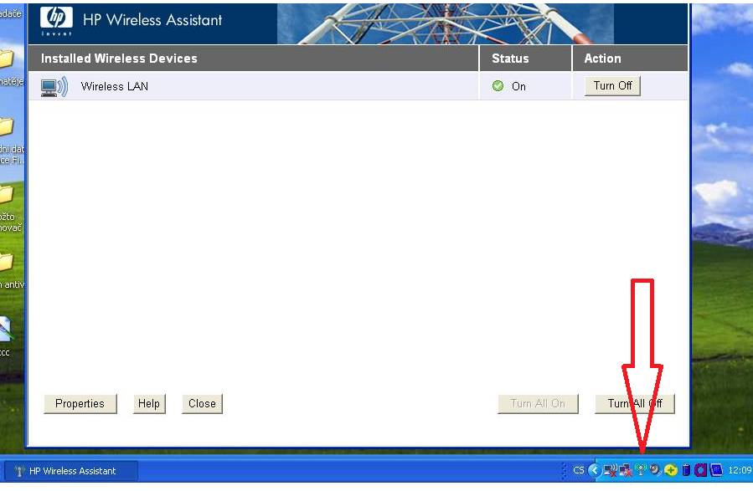Click the blue screen tray icon
This screenshot has width=753, height=491.
point(716,470)
